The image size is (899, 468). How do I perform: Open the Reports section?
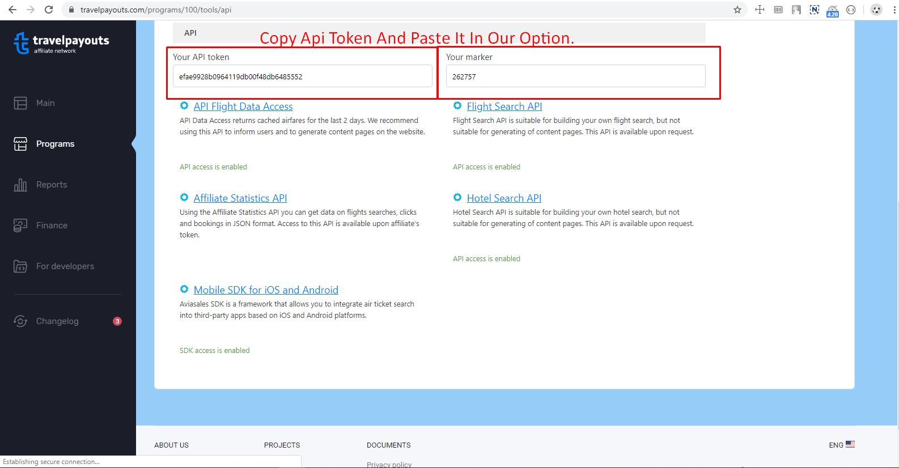coord(52,185)
